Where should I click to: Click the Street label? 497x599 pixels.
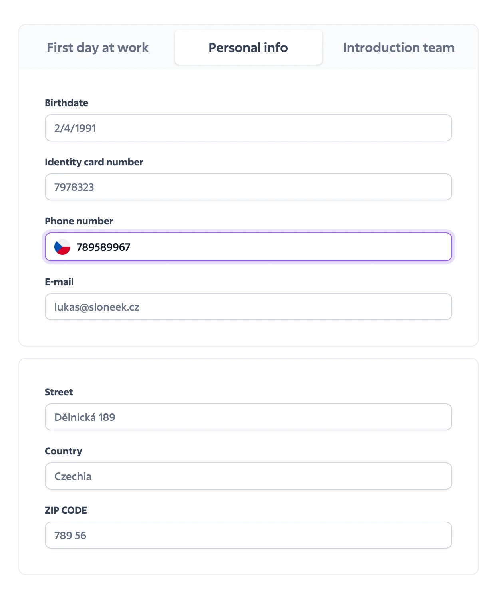point(59,392)
